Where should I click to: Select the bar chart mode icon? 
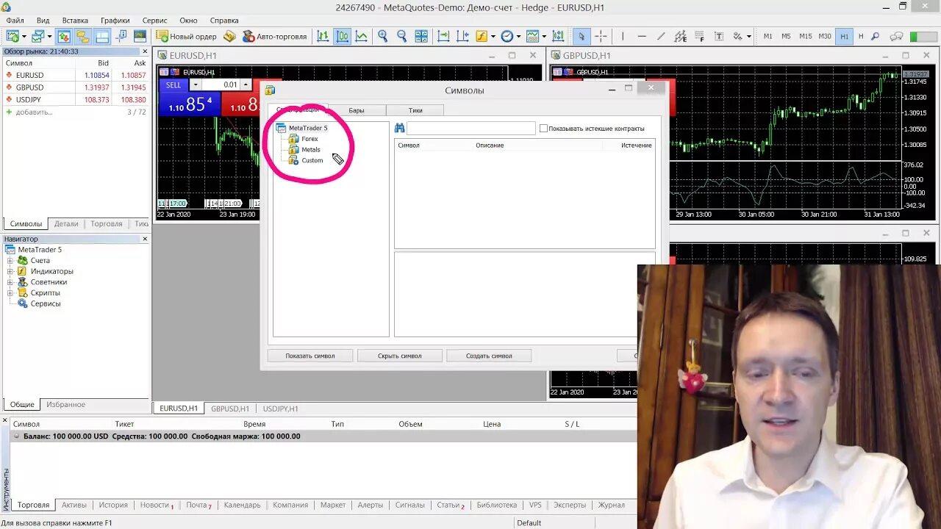point(323,36)
